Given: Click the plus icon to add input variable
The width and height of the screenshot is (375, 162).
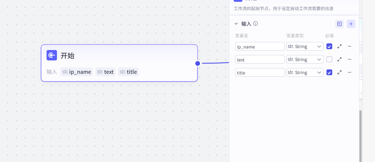Looking at the screenshot, I should 351,24.
